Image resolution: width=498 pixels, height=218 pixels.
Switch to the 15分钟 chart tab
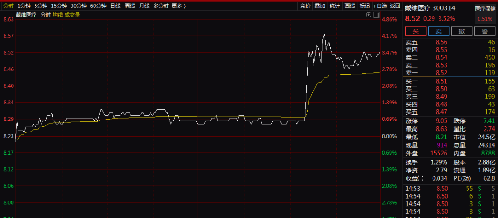point(59,6)
